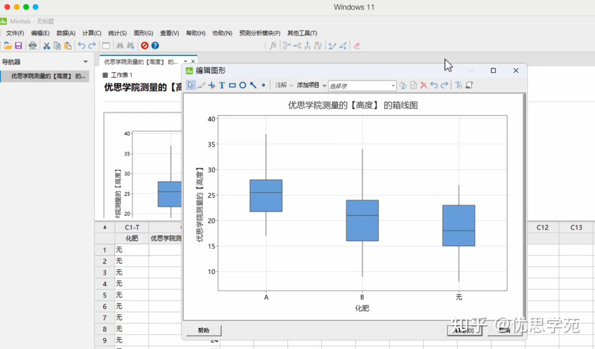Click the red X delete item icon

click(x=424, y=85)
